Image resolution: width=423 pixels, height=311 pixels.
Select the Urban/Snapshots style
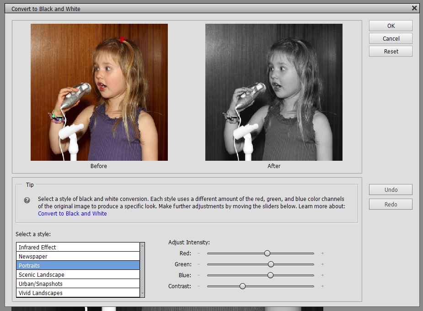coord(78,284)
